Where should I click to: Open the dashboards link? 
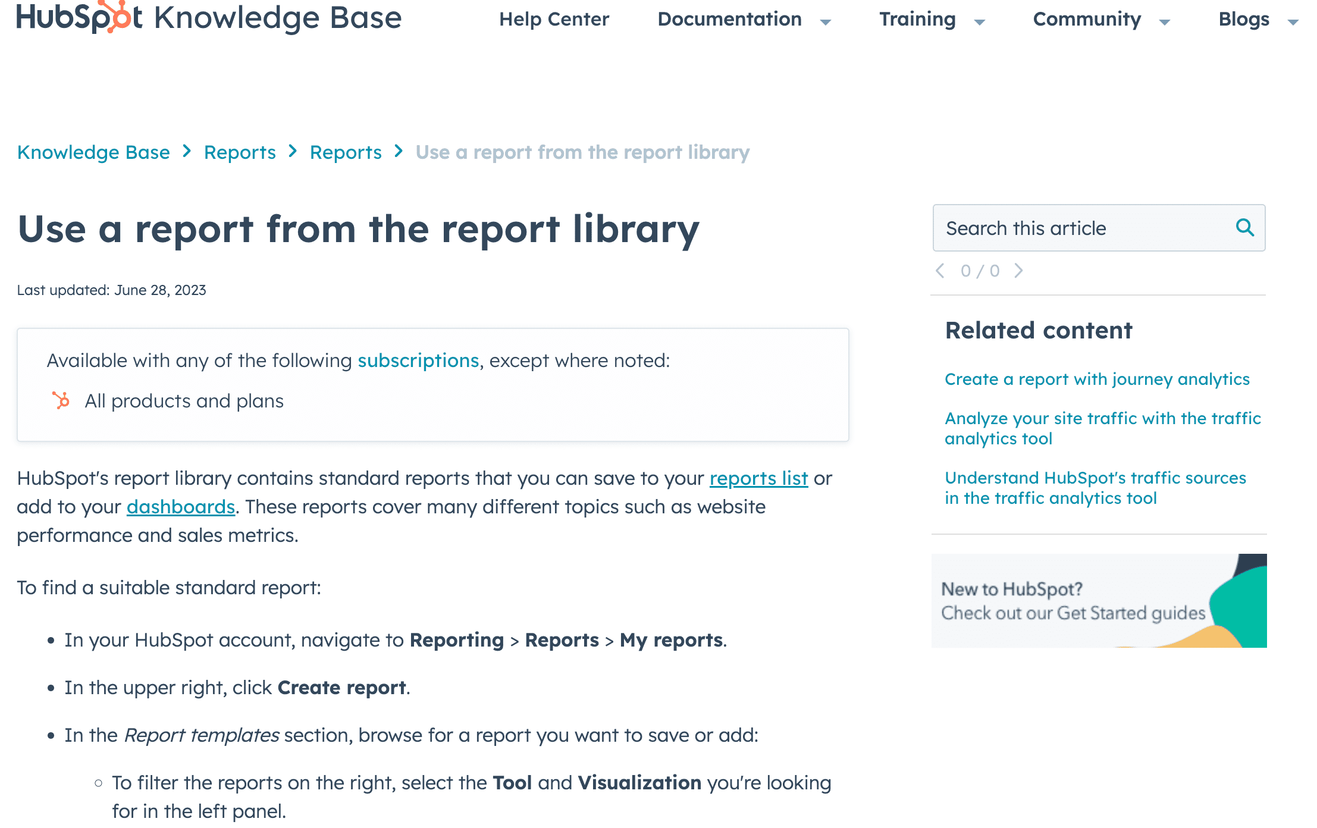180,506
